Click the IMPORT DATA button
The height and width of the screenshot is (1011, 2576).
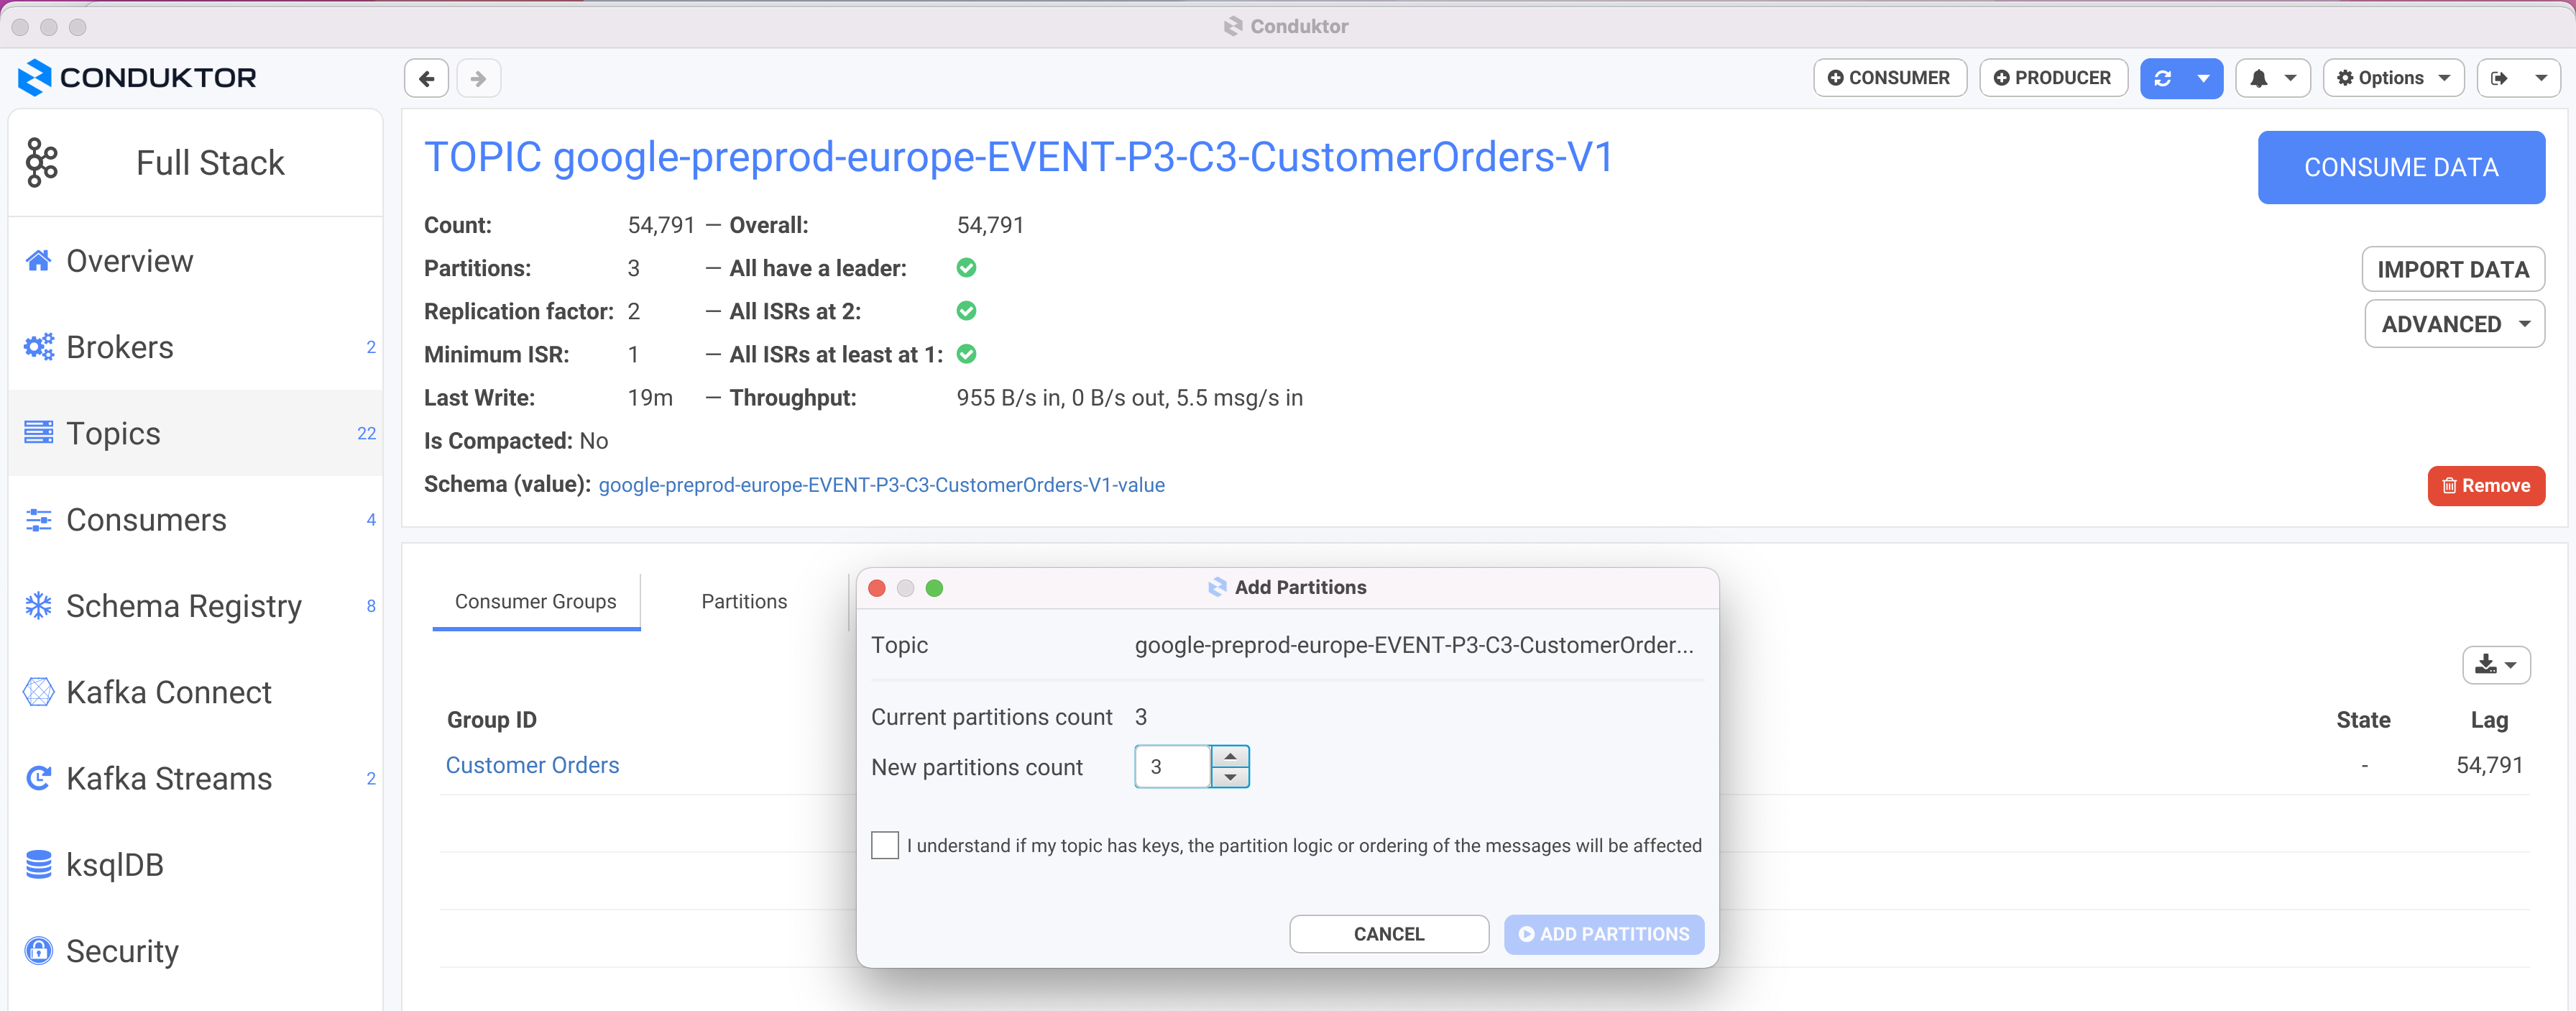point(2453,269)
